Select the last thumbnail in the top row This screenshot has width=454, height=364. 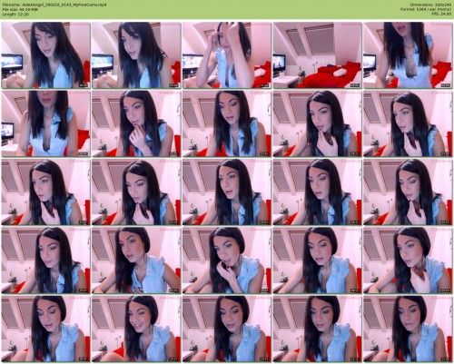point(408,55)
